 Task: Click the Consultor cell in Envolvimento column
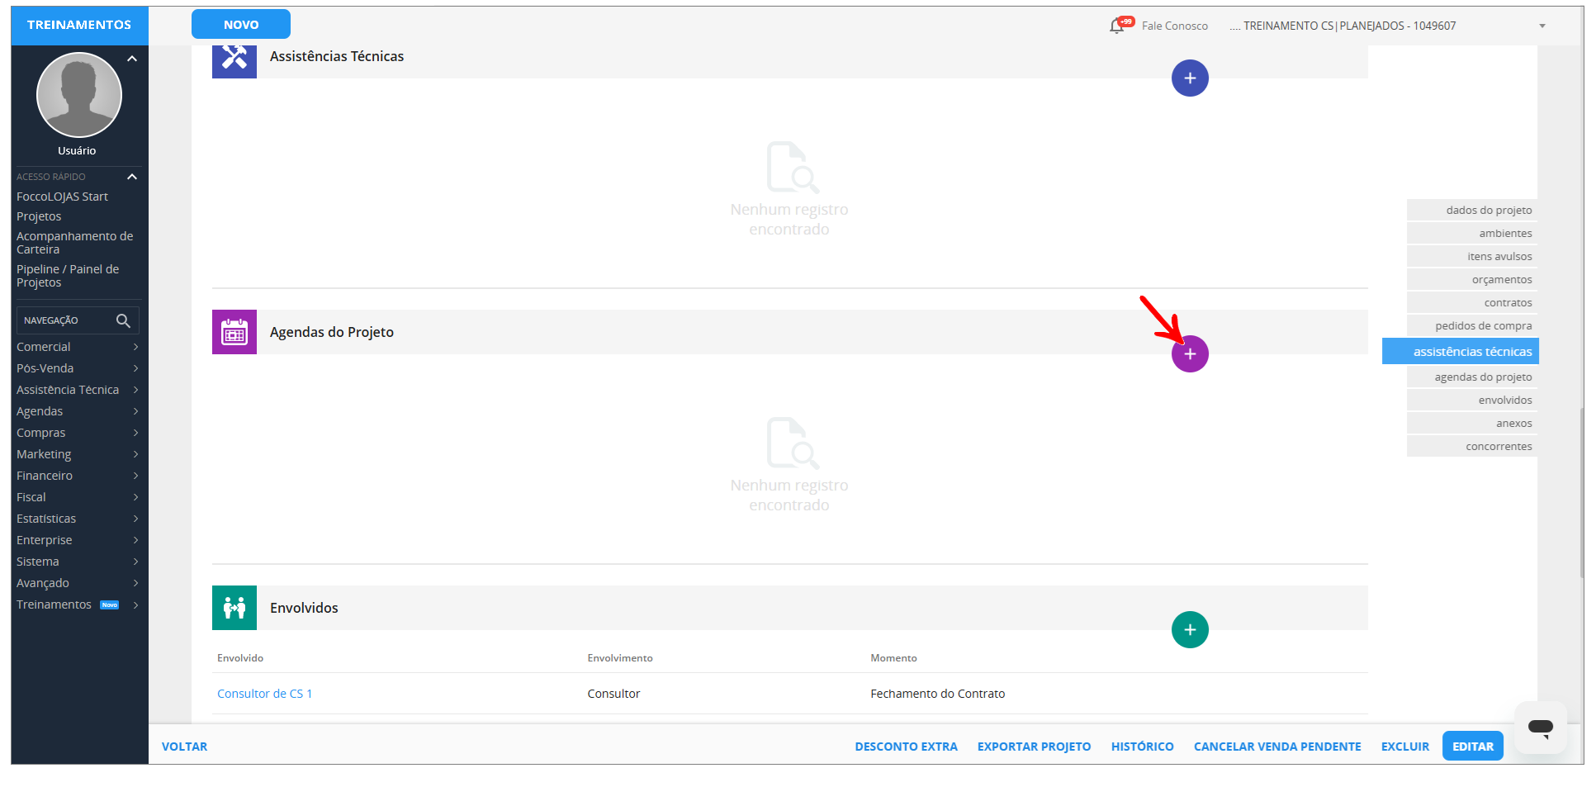[x=613, y=694]
